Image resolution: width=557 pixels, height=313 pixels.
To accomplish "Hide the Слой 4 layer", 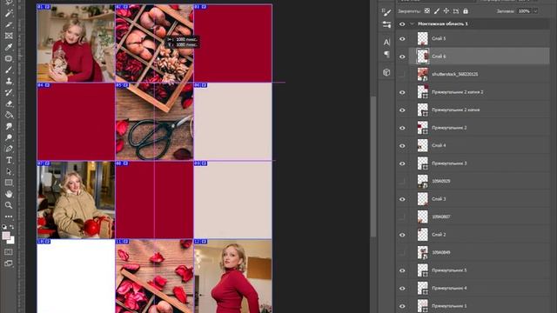I will coord(402,145).
